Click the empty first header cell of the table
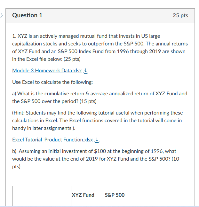Viewport: 199px width, 207px height. [x=42, y=195]
